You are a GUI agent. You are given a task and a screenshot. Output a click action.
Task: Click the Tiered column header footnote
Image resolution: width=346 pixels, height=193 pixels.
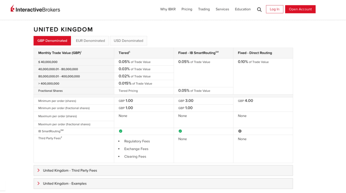129,52
